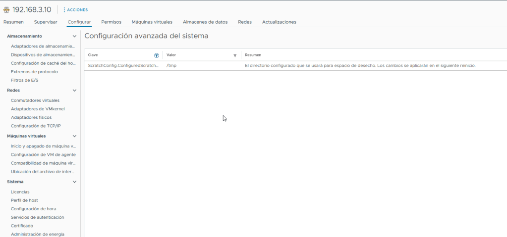The height and width of the screenshot is (237, 507).
Task: Switch to the Resumen tab
Action: pyautogui.click(x=13, y=22)
